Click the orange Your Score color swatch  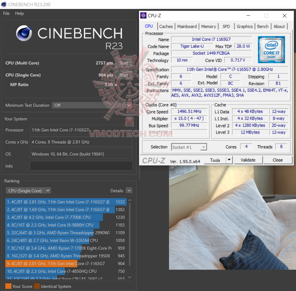coord(8,286)
